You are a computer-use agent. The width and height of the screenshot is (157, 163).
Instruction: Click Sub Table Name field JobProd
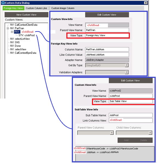coord(131,115)
